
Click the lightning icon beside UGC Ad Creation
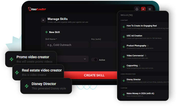tap(124, 37)
